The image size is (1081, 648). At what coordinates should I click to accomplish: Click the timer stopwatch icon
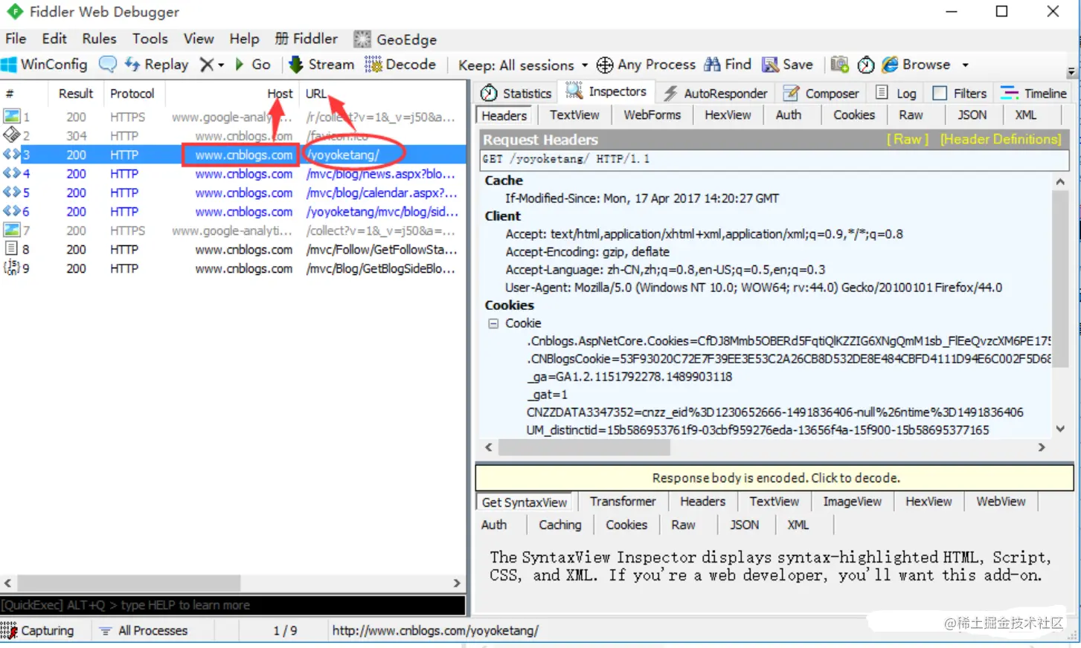[x=866, y=65]
